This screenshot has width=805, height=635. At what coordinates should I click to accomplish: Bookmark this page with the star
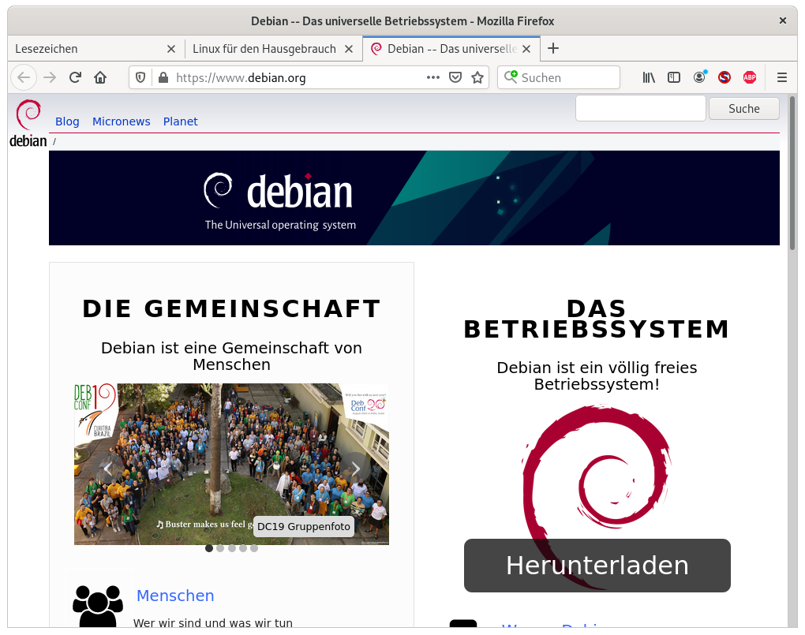(477, 77)
